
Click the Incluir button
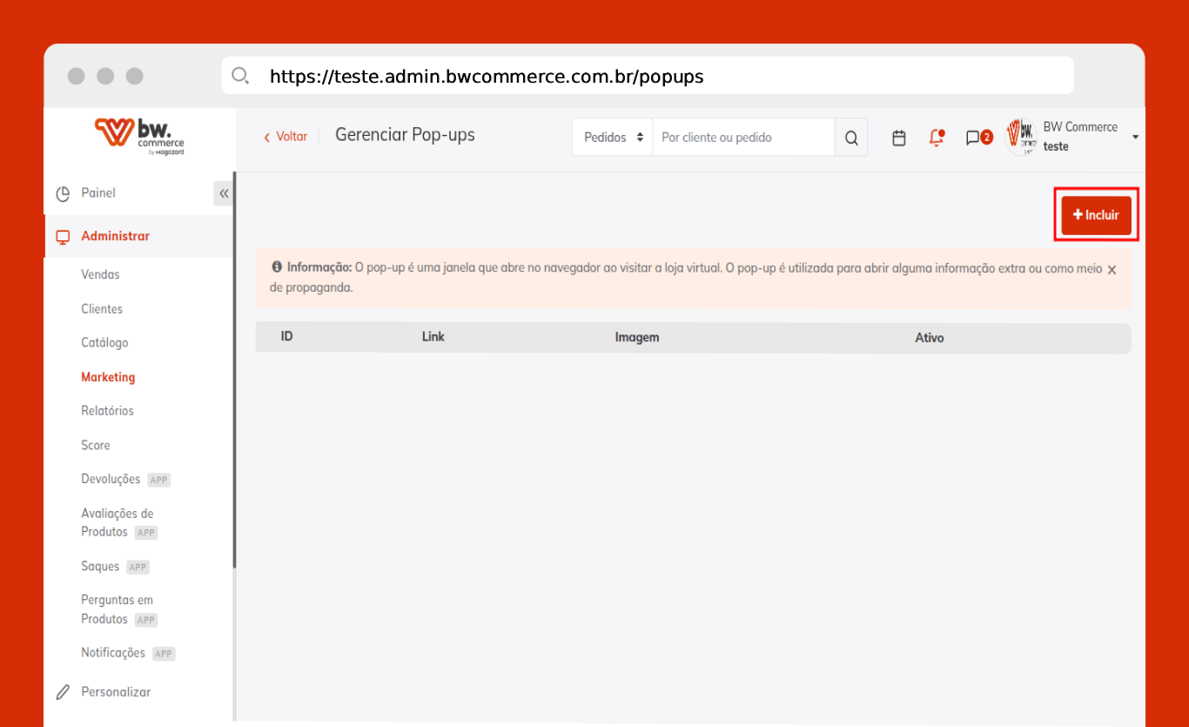(1096, 215)
